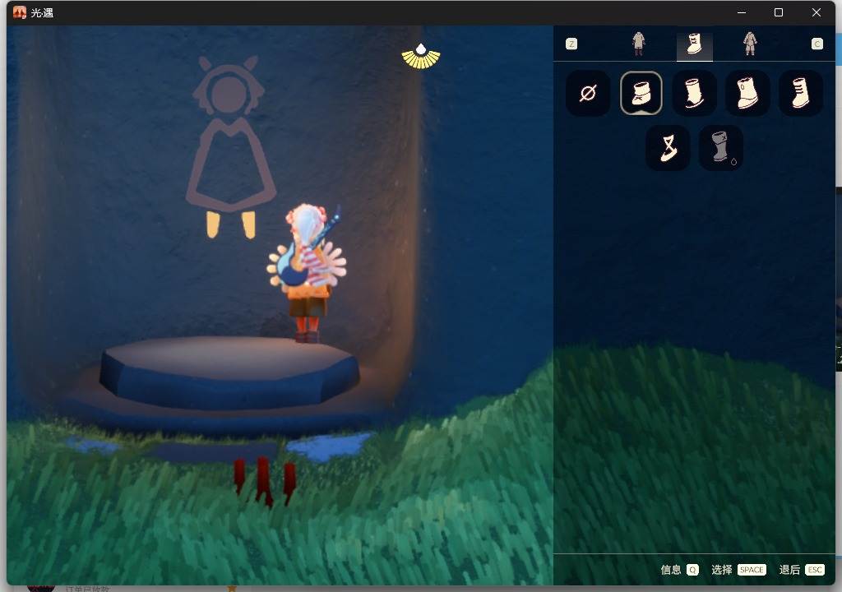Select the short folded ankle boot
The width and height of the screenshot is (842, 592).
(641, 93)
